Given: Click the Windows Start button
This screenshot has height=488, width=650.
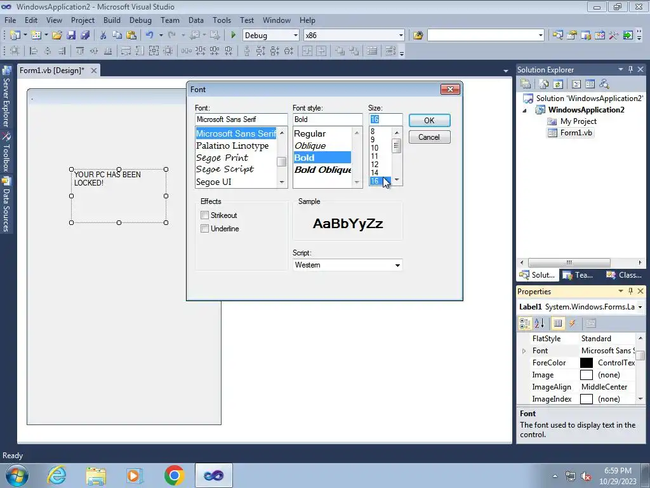Looking at the screenshot, I should pyautogui.click(x=17, y=475).
